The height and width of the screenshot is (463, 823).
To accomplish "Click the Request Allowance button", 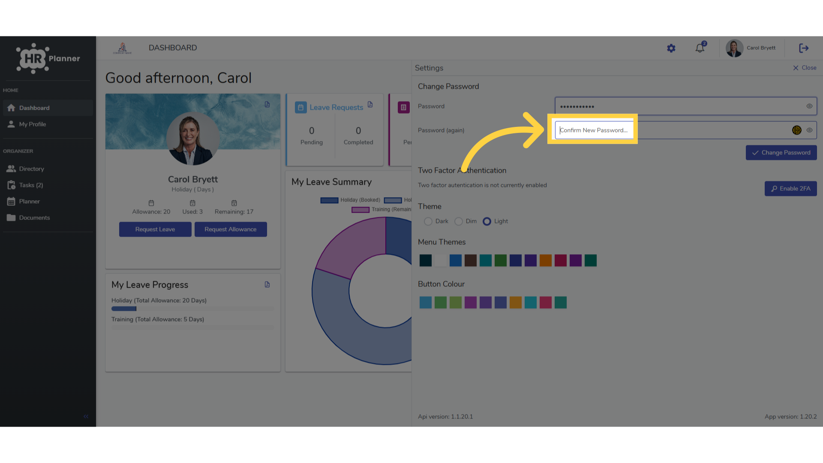I will 231,229.
